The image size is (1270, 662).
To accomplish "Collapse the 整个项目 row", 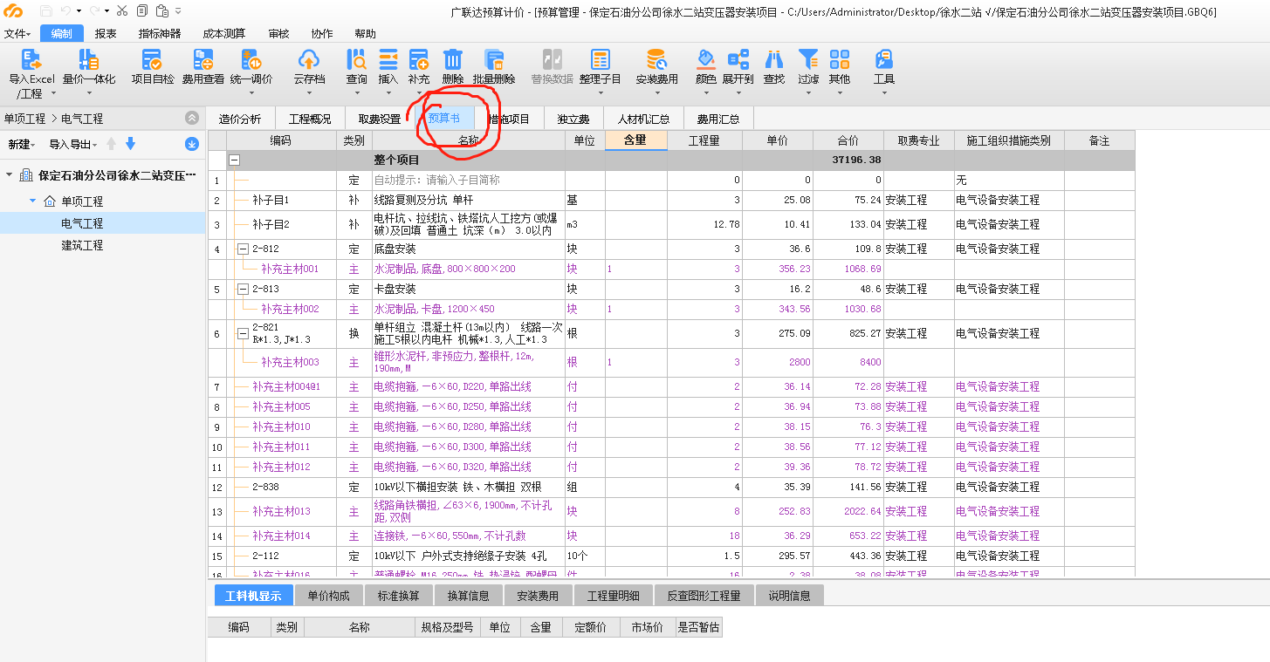I will click(x=234, y=160).
